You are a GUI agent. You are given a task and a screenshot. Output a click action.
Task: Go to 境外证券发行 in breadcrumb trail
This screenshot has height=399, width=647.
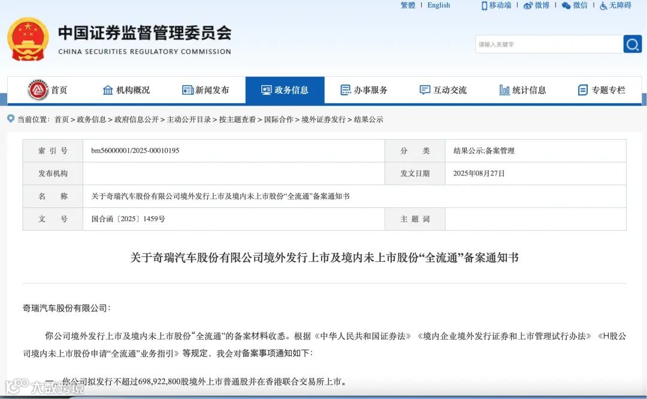323,119
